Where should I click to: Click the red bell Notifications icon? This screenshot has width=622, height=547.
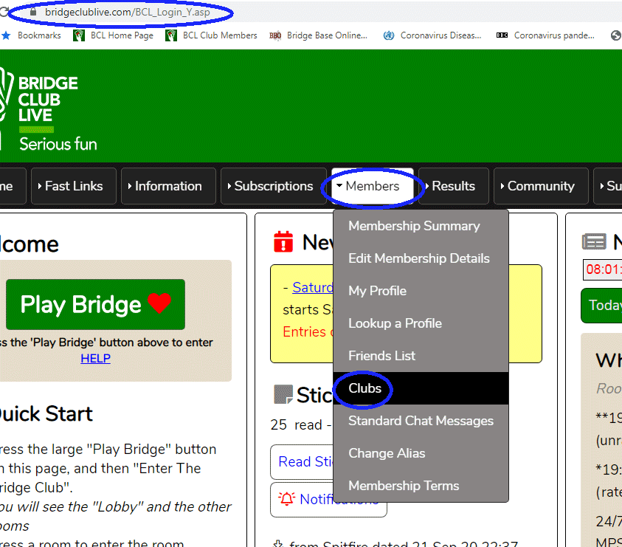[286, 500]
